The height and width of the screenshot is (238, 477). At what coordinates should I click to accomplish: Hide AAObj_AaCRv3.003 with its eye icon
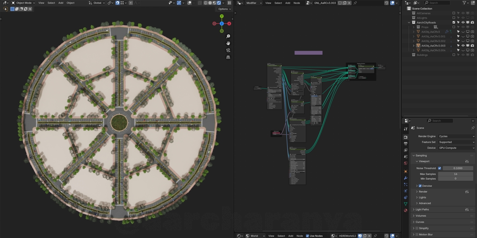click(463, 46)
